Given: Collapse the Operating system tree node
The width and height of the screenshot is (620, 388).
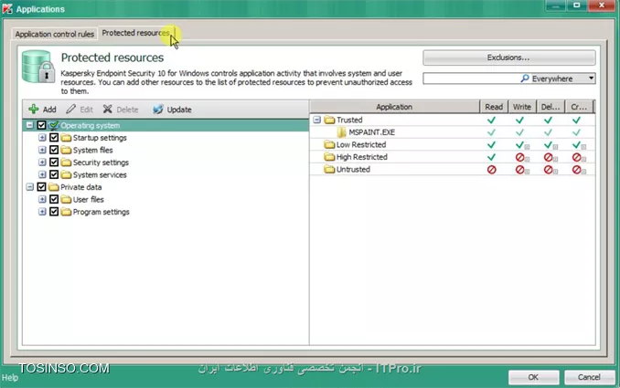Looking at the screenshot, I should [x=29, y=125].
